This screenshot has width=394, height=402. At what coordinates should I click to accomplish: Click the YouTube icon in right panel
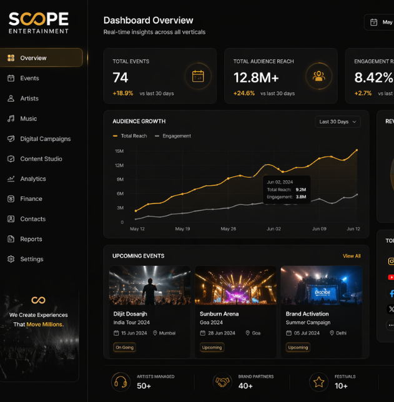pyautogui.click(x=390, y=277)
